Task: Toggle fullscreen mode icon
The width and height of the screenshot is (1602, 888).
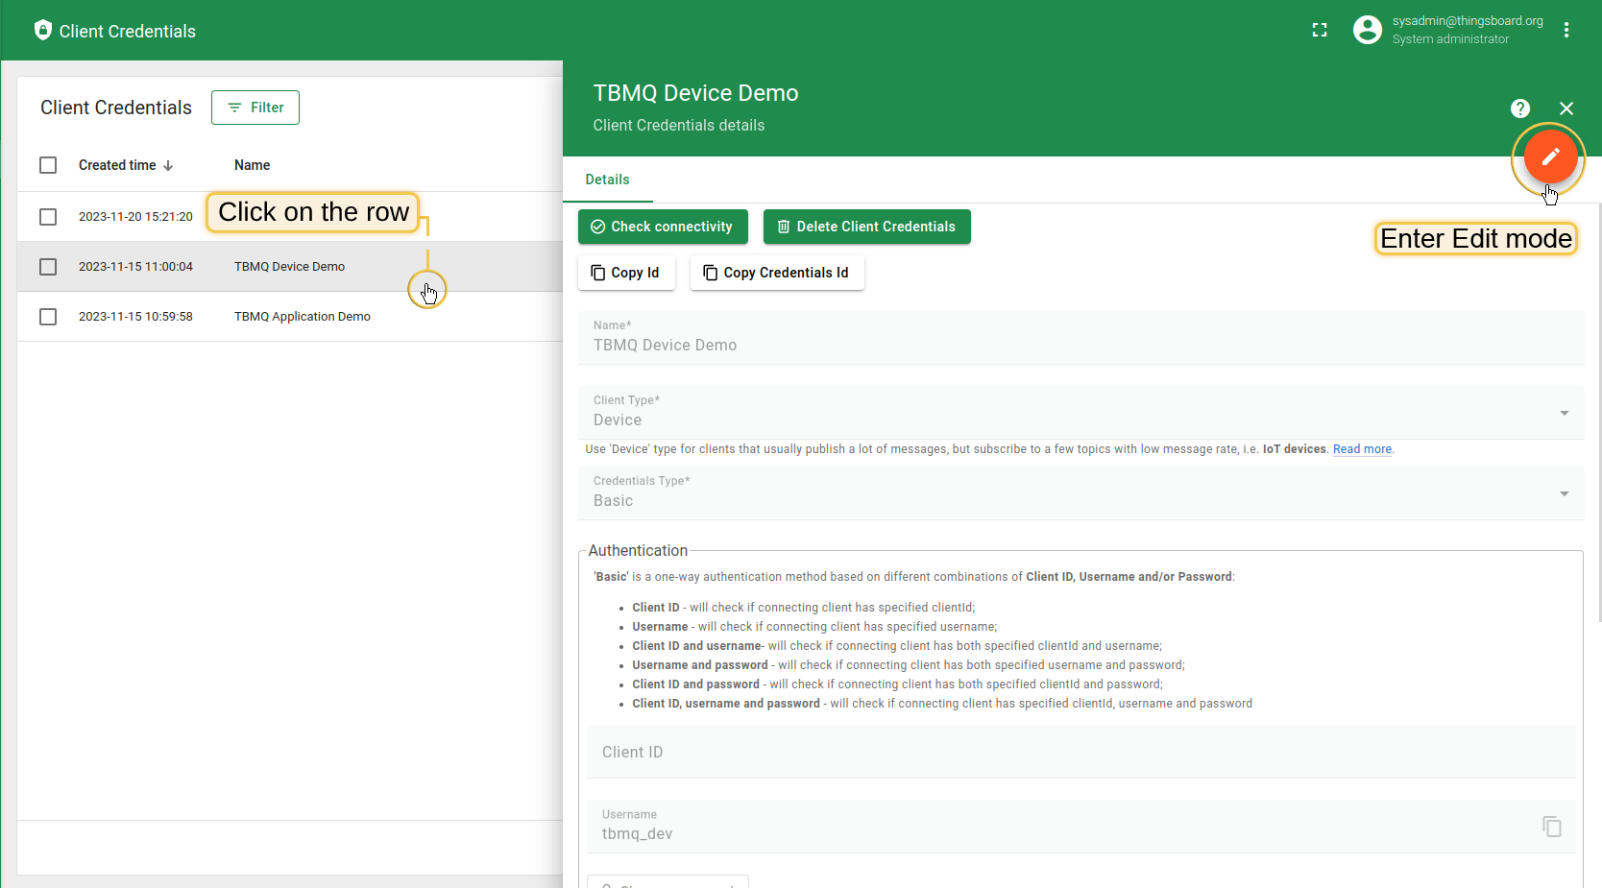Action: tap(1320, 31)
